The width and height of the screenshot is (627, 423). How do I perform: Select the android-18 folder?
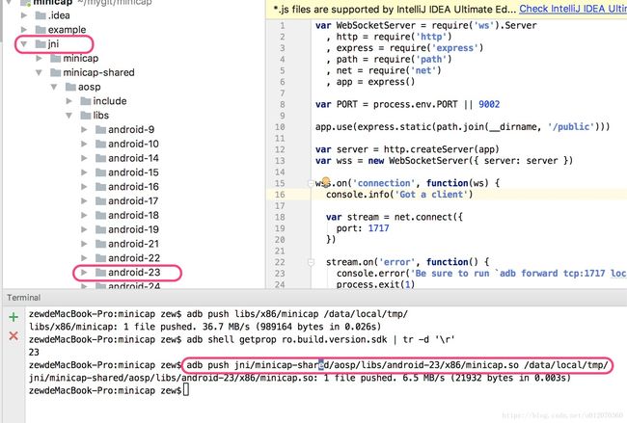(127, 215)
